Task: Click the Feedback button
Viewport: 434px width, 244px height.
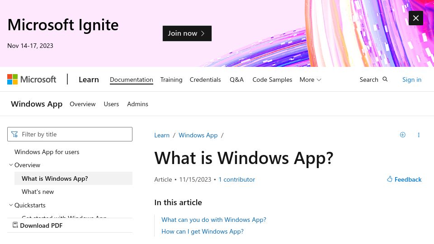Action: tap(404, 179)
